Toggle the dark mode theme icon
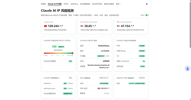This screenshot has width=191, height=100. (147, 4)
